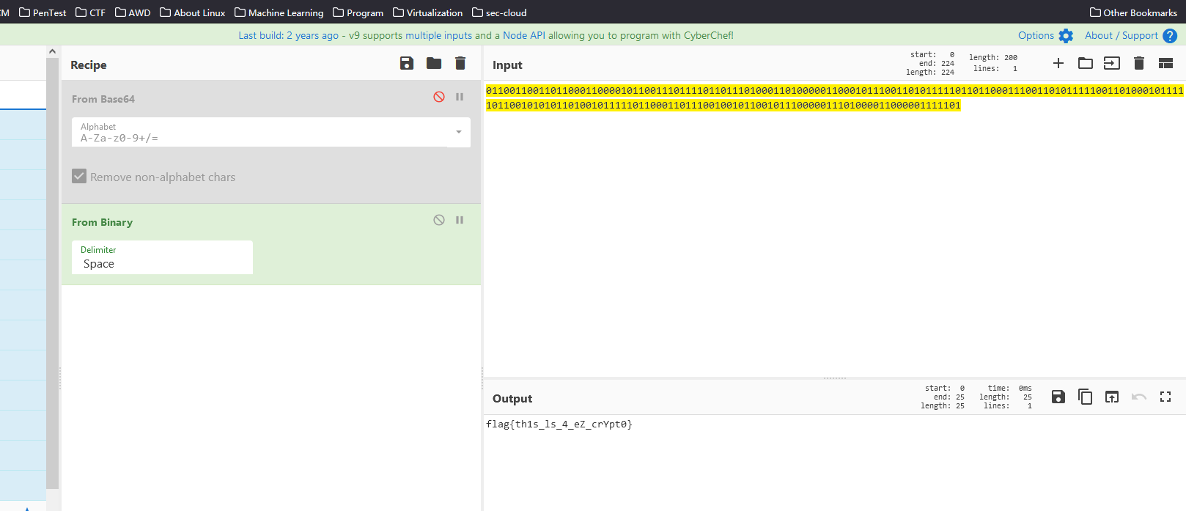Click the input/output pane divider handle
Viewport: 1186px width, 511px height.
coord(834,378)
